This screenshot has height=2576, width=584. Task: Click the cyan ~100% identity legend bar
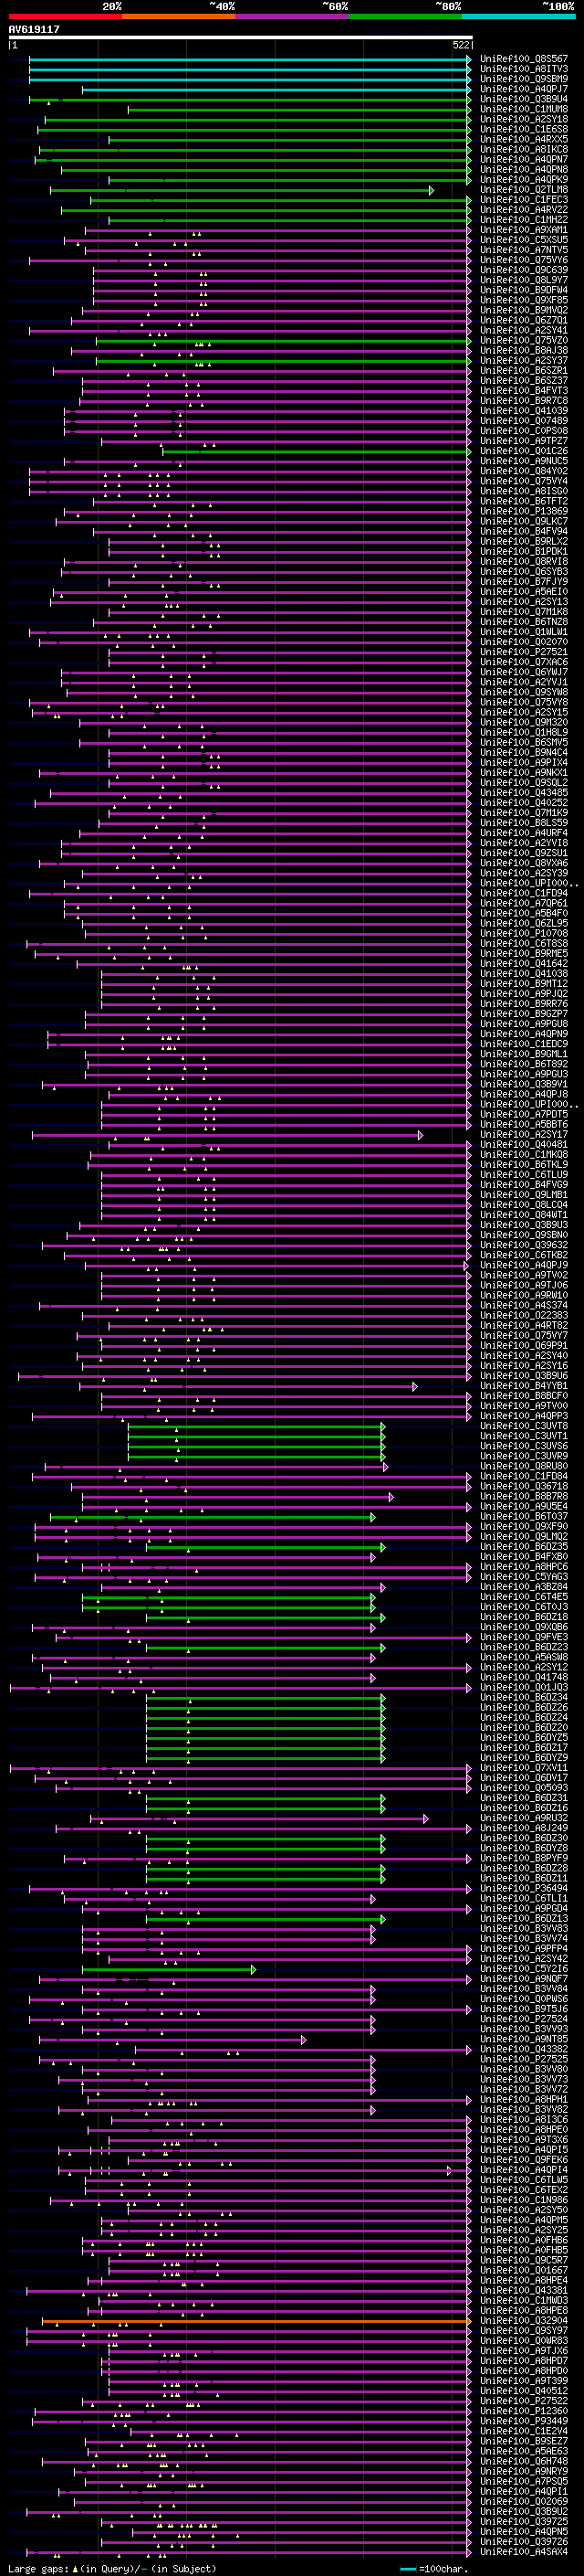click(x=518, y=17)
